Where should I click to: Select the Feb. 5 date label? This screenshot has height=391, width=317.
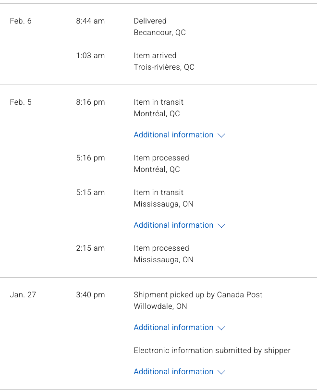pyautogui.click(x=21, y=102)
